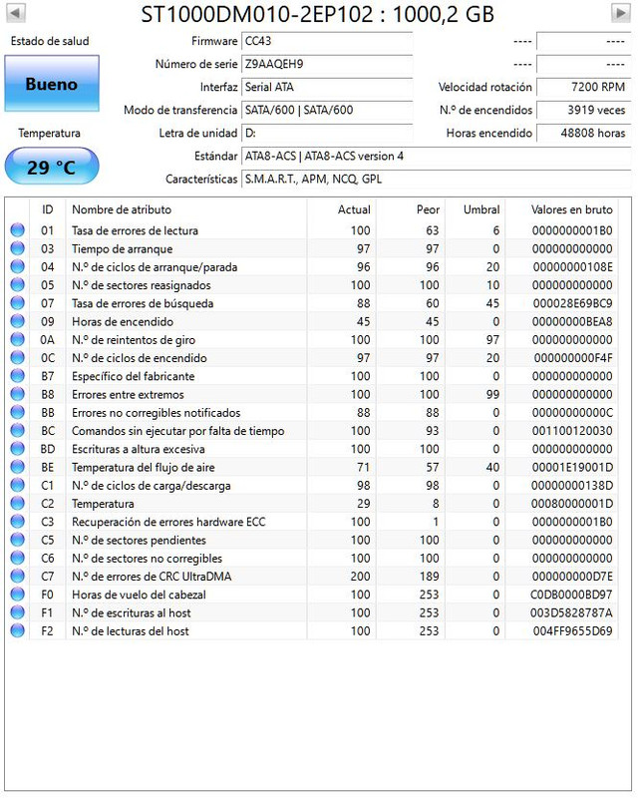Click the rotation speed field 7200 RPM
The height and width of the screenshot is (798, 638).
click(x=583, y=87)
